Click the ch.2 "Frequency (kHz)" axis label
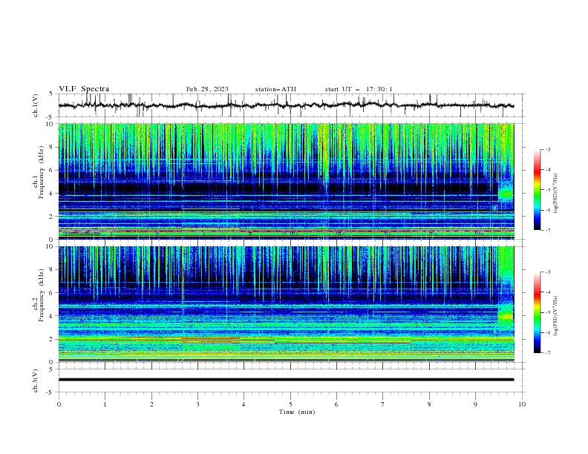 click(x=41, y=295)
